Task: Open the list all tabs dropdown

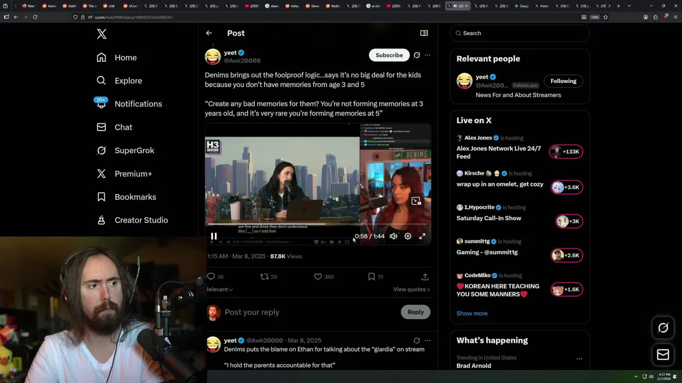Action: pos(629,6)
